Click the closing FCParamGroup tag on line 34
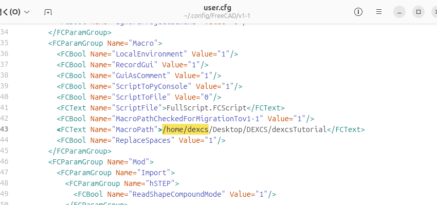The width and height of the screenshot is (437, 205). (x=80, y=32)
